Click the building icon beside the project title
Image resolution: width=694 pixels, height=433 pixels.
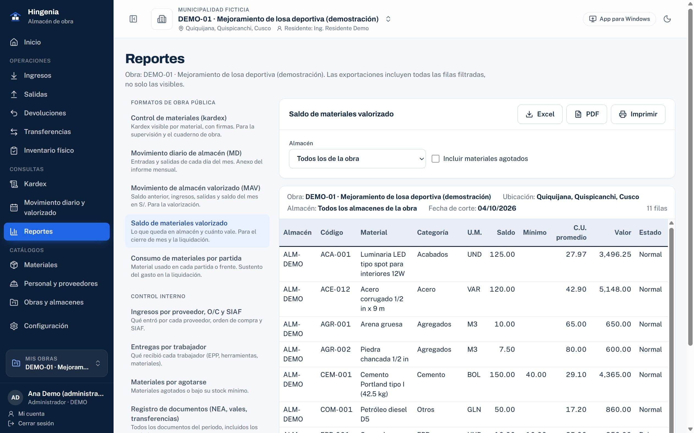pyautogui.click(x=162, y=19)
